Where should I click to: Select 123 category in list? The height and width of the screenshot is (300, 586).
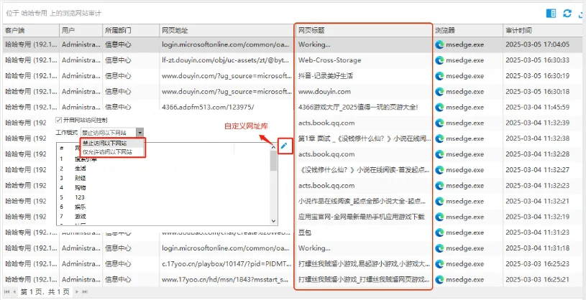pos(80,197)
